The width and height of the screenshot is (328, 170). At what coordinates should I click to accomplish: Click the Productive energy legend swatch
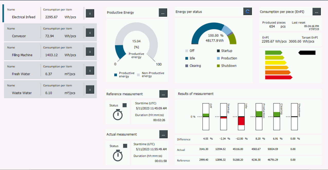[x=116, y=75]
